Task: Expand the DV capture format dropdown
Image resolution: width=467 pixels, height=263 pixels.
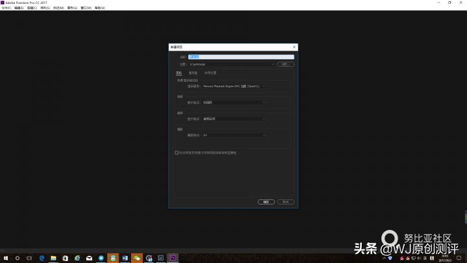Action: click(234, 135)
